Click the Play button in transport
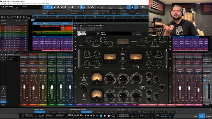 (x=105, y=116)
